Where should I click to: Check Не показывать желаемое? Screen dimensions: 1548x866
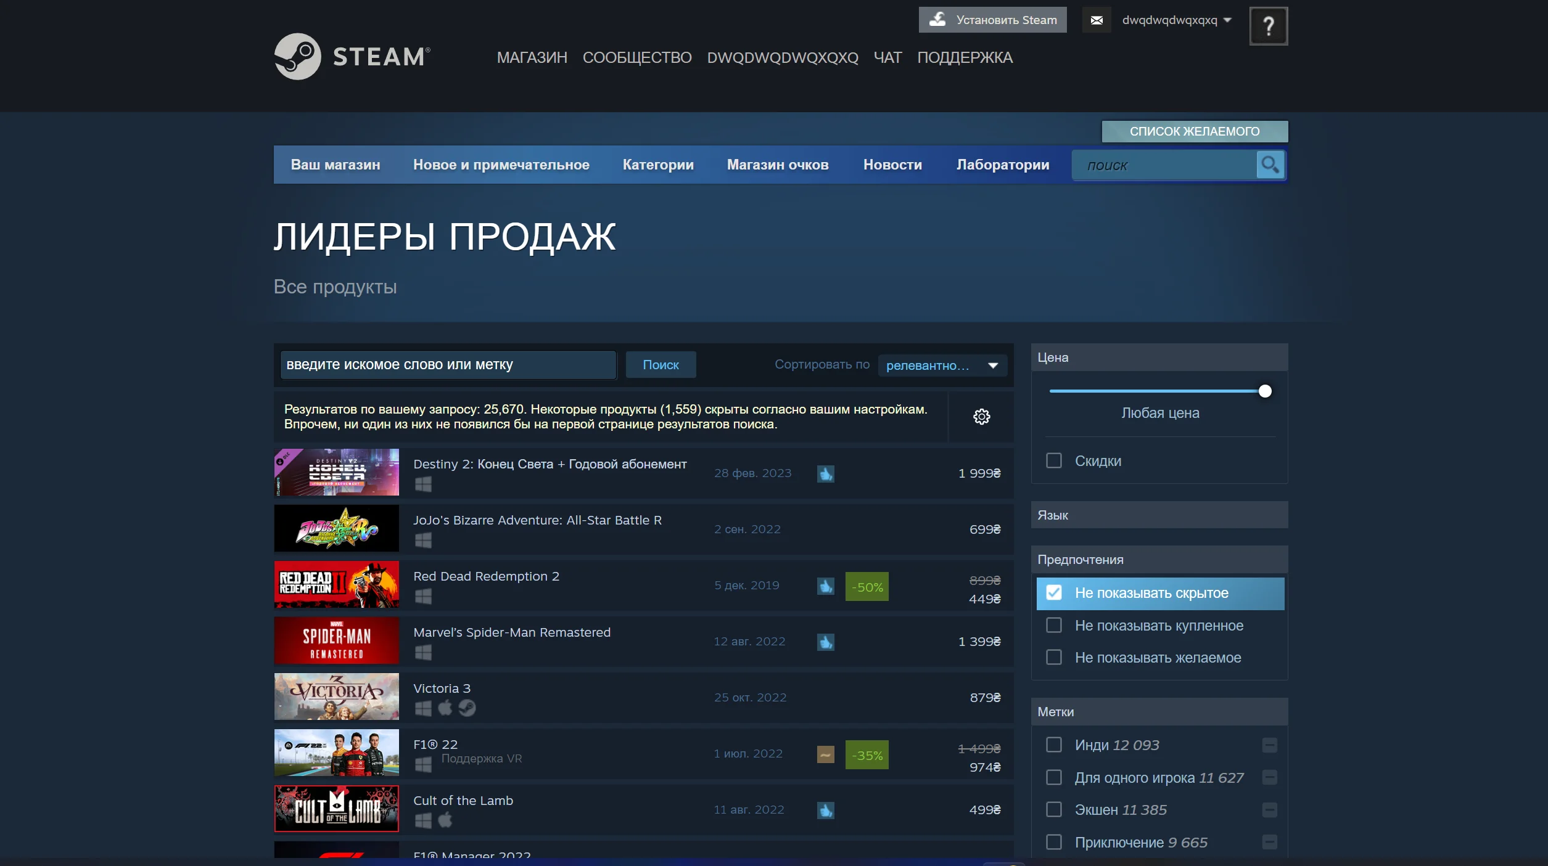click(x=1054, y=657)
